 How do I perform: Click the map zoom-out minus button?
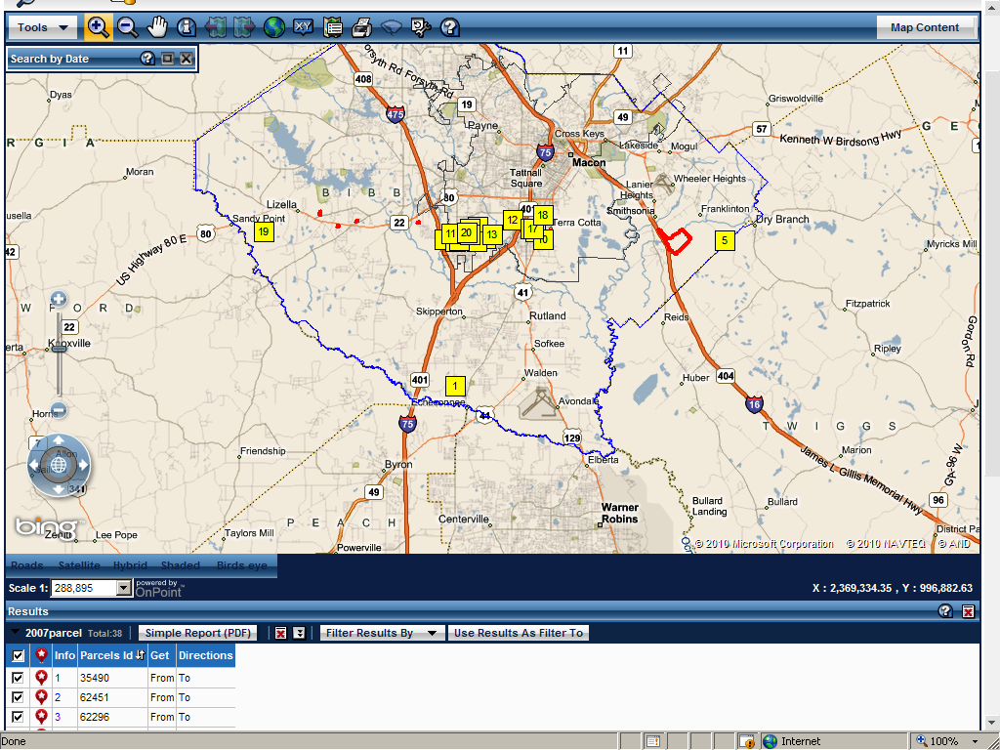pos(58,410)
